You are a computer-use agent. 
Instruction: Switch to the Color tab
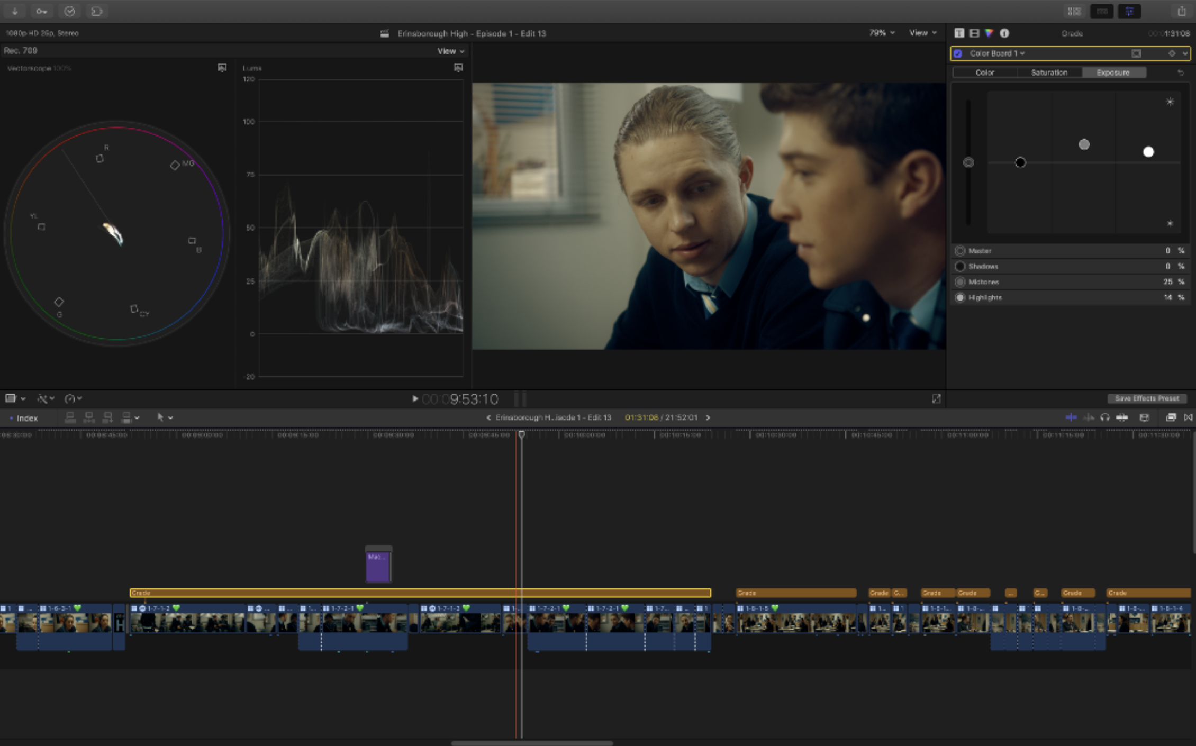coord(984,72)
